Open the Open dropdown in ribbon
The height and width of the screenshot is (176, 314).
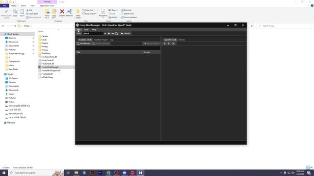(113, 10)
